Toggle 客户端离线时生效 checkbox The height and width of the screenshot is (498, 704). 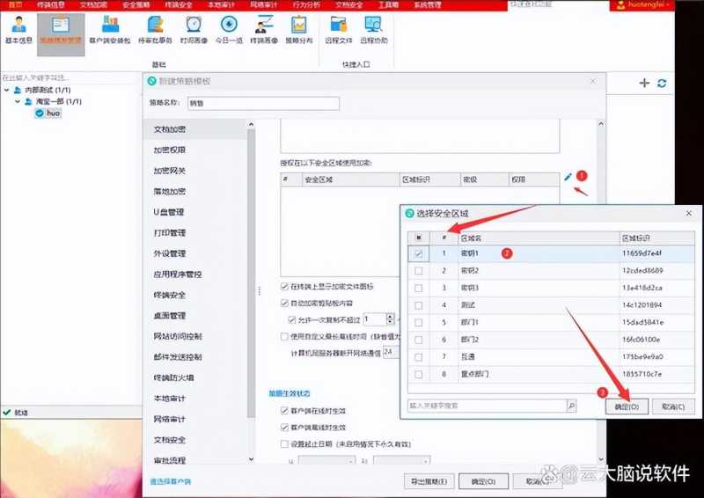(x=284, y=427)
